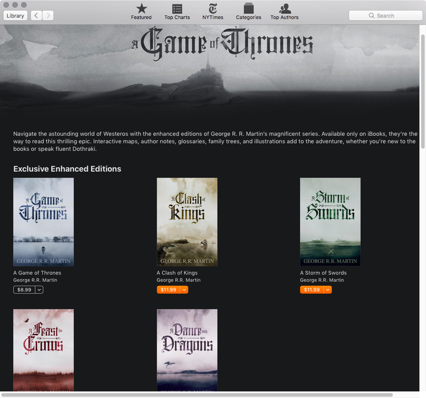This screenshot has width=426, height=398.
Task: Click author George R.R. Martin under Game of Thrones
Action: click(x=35, y=280)
